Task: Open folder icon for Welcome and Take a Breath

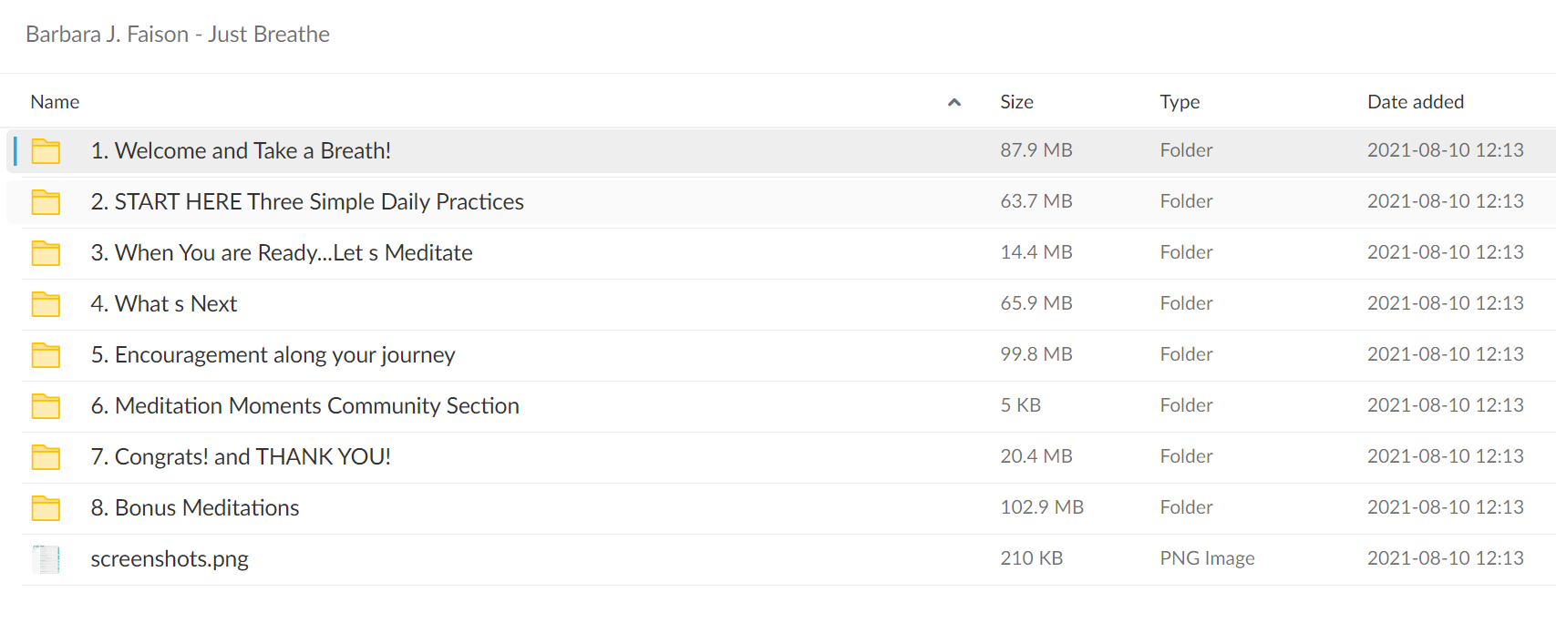Action: coord(46,151)
